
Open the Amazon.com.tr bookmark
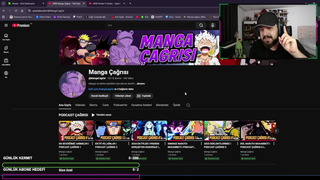tap(21, 17)
